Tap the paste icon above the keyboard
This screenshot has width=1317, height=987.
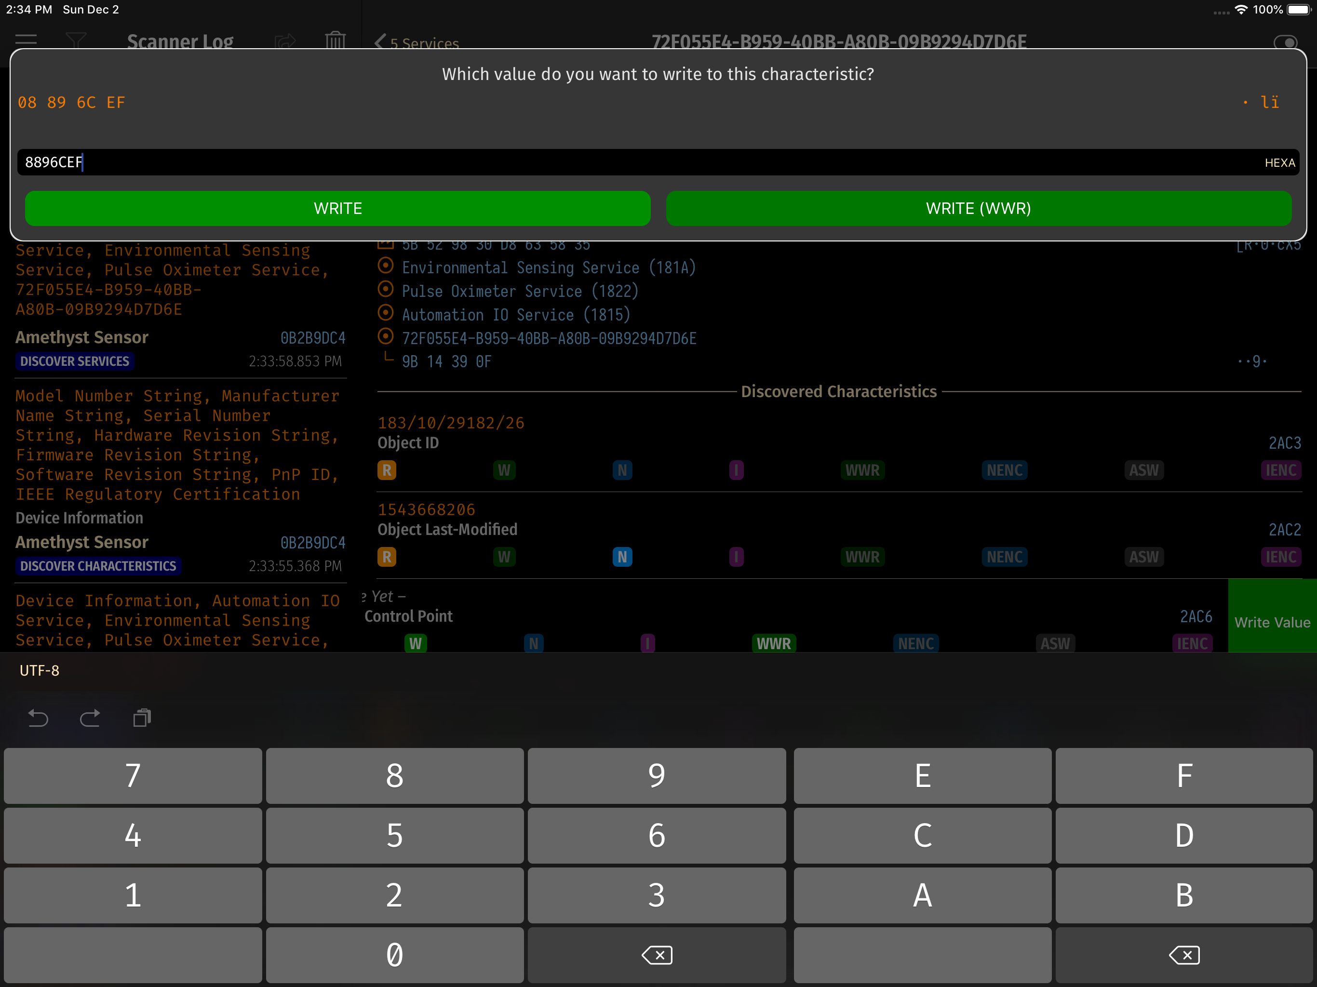pos(142,718)
